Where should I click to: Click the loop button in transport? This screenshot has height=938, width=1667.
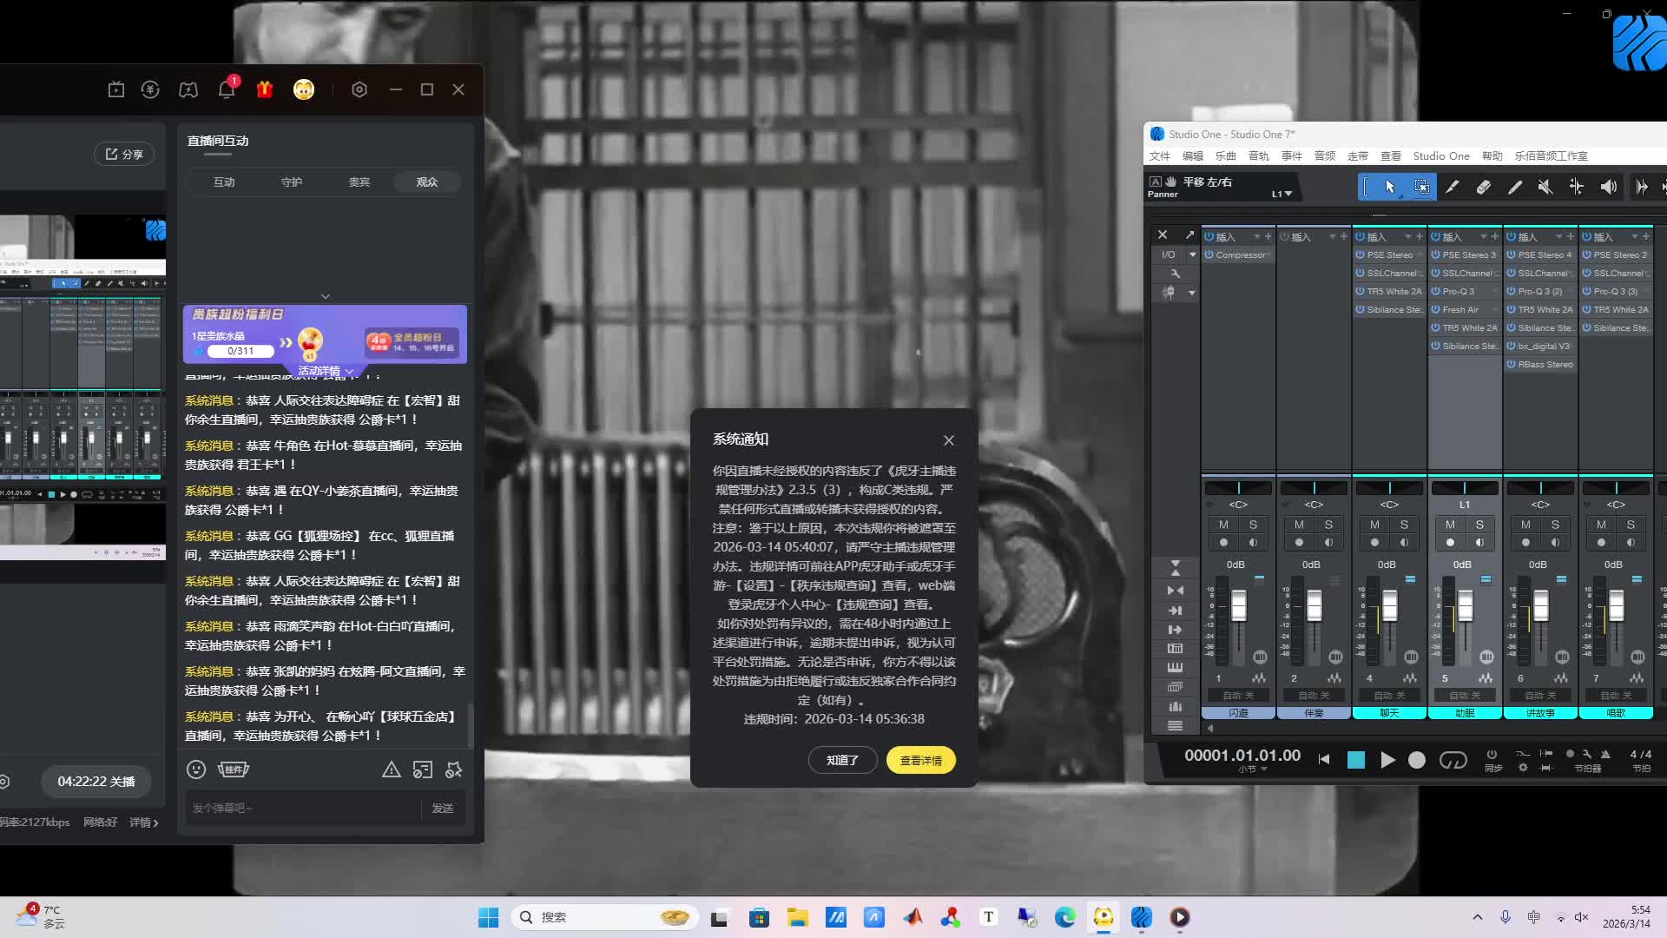(1453, 760)
